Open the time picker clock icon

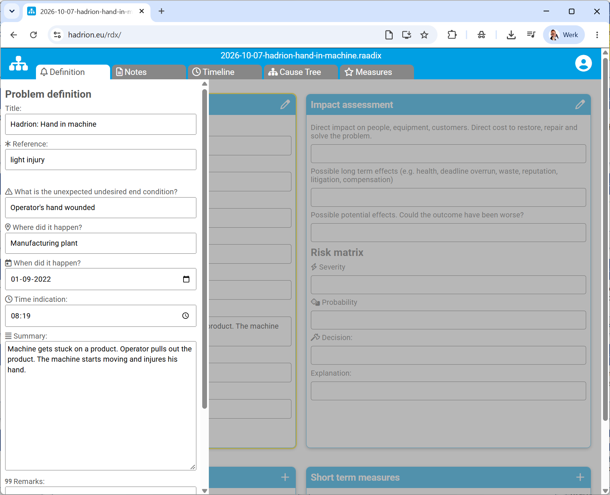pyautogui.click(x=186, y=316)
